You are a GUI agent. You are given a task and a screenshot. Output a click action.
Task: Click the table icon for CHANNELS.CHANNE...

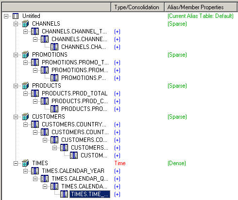click(x=45, y=39)
